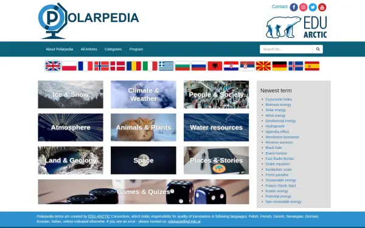Open the Places & Stories category tile

tap(216, 161)
